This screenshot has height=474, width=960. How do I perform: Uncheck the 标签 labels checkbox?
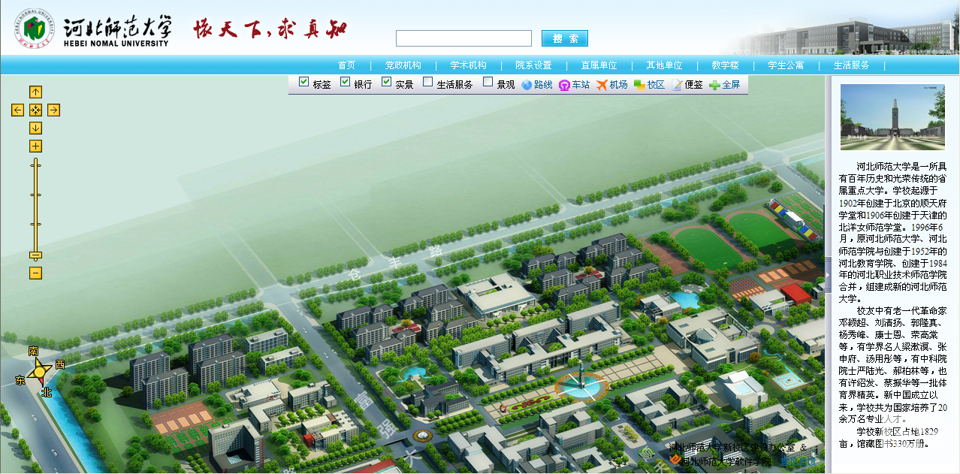coord(304,82)
